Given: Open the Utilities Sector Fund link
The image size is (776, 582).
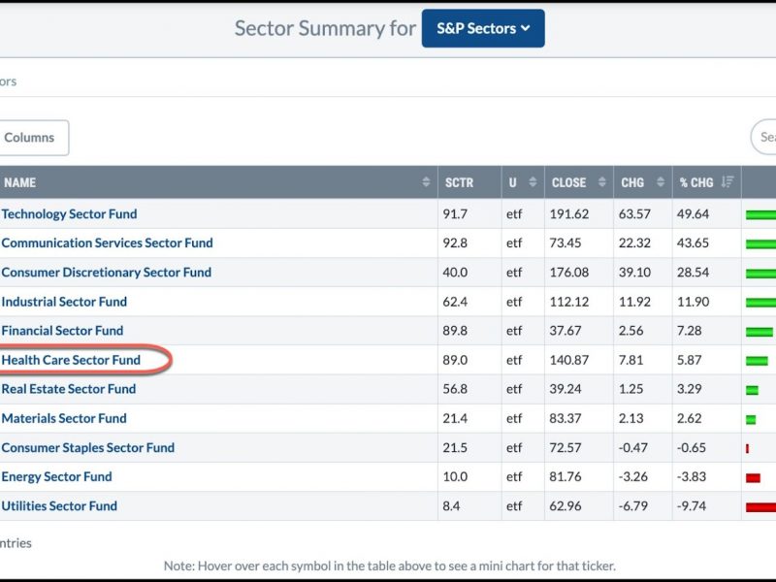Looking at the screenshot, I should pyautogui.click(x=59, y=505).
